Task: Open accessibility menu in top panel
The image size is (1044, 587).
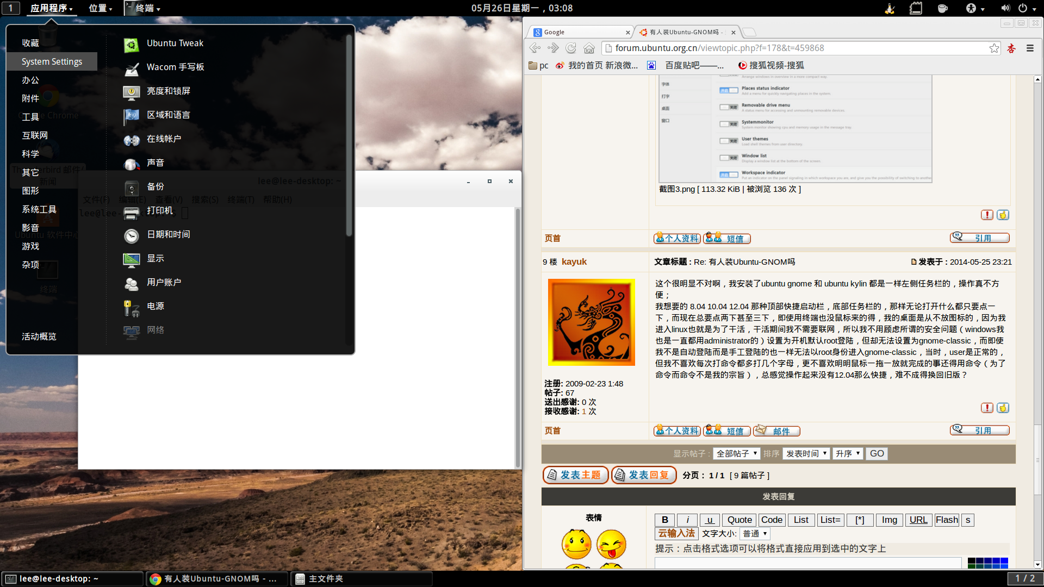Action: click(975, 8)
